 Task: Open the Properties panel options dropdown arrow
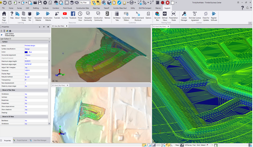pyautogui.click(x=40, y=27)
